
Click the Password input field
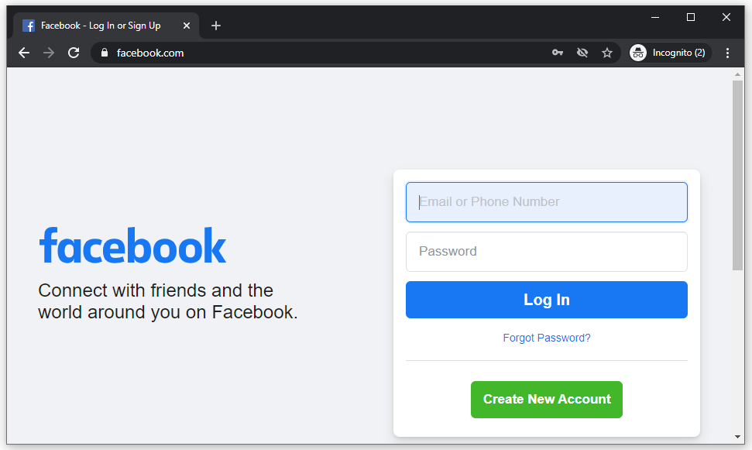tap(546, 252)
